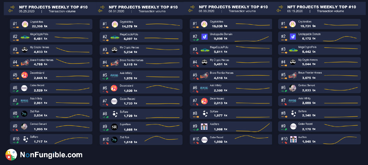
Task: Select the #10 rank badge in the 06.15.2020 panel
Action: click(x=284, y=139)
